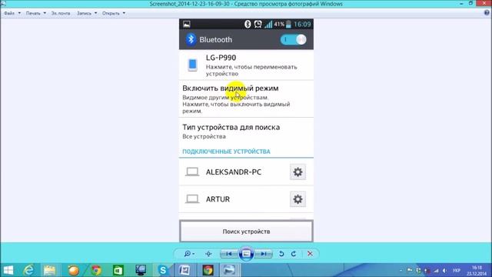This screenshot has height=277, width=492.
Task: Expand the Печать dropdown menu
Action: pyautogui.click(x=36, y=13)
